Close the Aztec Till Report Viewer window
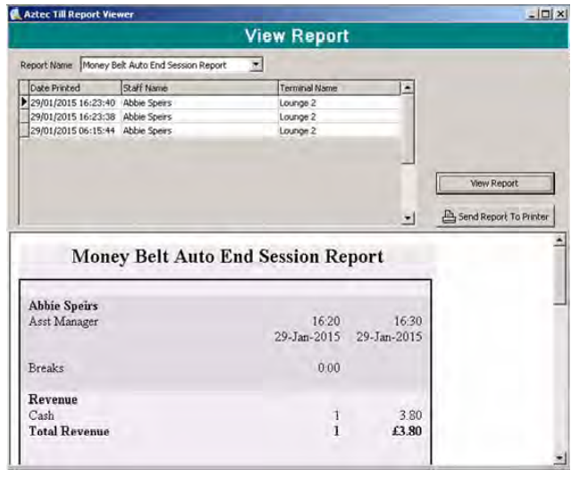Viewport: 580px width, 477px height. pos(560,14)
